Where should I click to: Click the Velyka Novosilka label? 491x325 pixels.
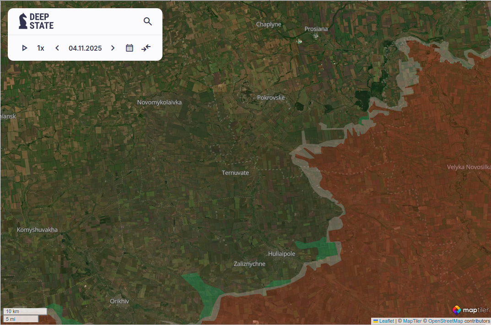tap(469, 167)
